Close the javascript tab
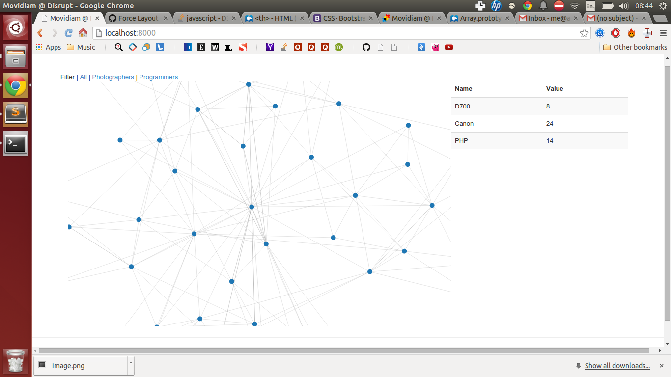Viewport: 671px width, 377px height. (233, 18)
